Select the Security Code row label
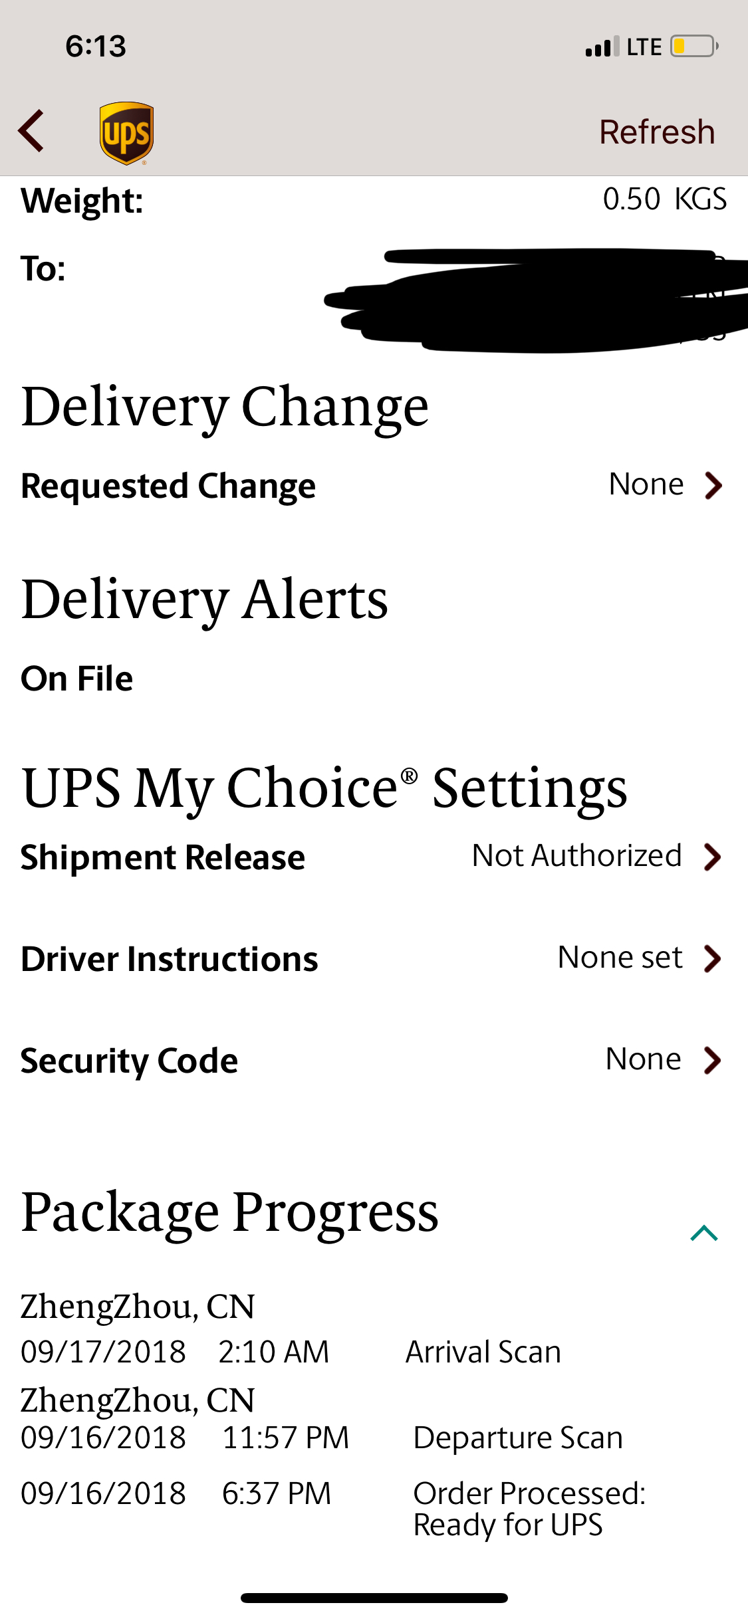748x1619 pixels. (x=130, y=1061)
